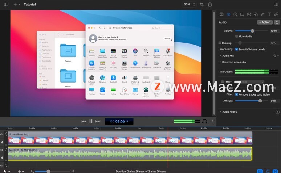Click the cube presets button beside Action
281x173 pixels.
click(277, 22)
